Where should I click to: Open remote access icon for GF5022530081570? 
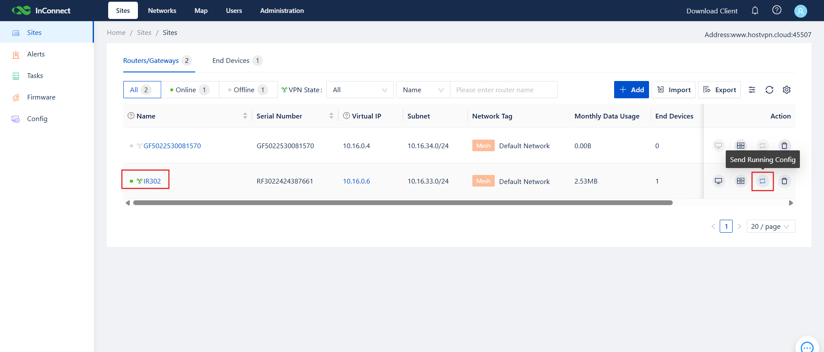[x=718, y=146]
